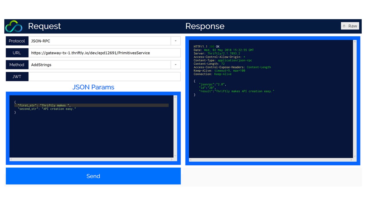Click the Response panel vertical scrollbar

click(x=355, y=99)
